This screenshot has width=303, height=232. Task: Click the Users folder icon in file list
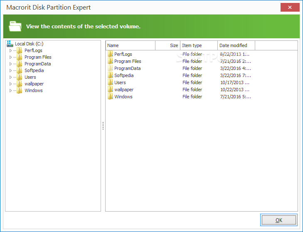(110, 82)
